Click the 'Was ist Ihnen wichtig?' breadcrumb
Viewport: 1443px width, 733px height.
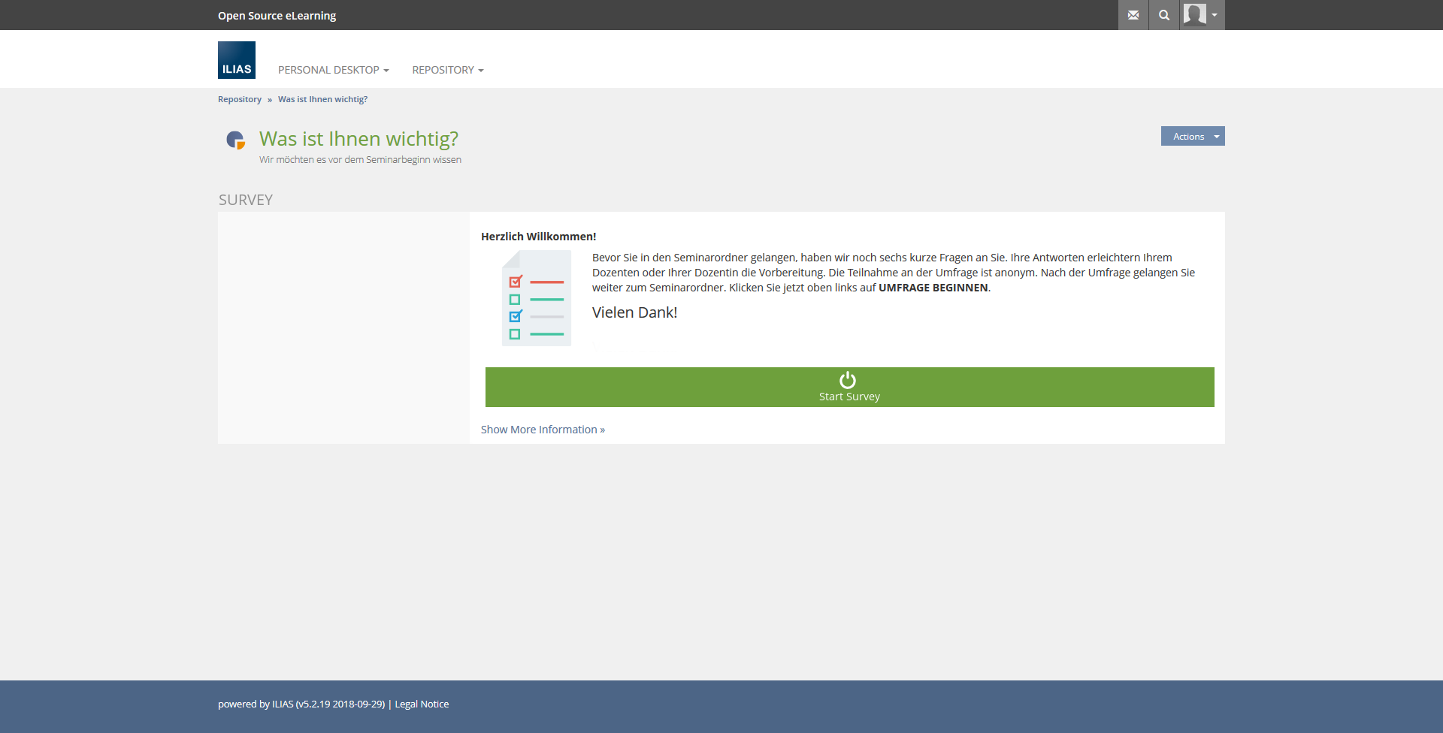click(322, 99)
